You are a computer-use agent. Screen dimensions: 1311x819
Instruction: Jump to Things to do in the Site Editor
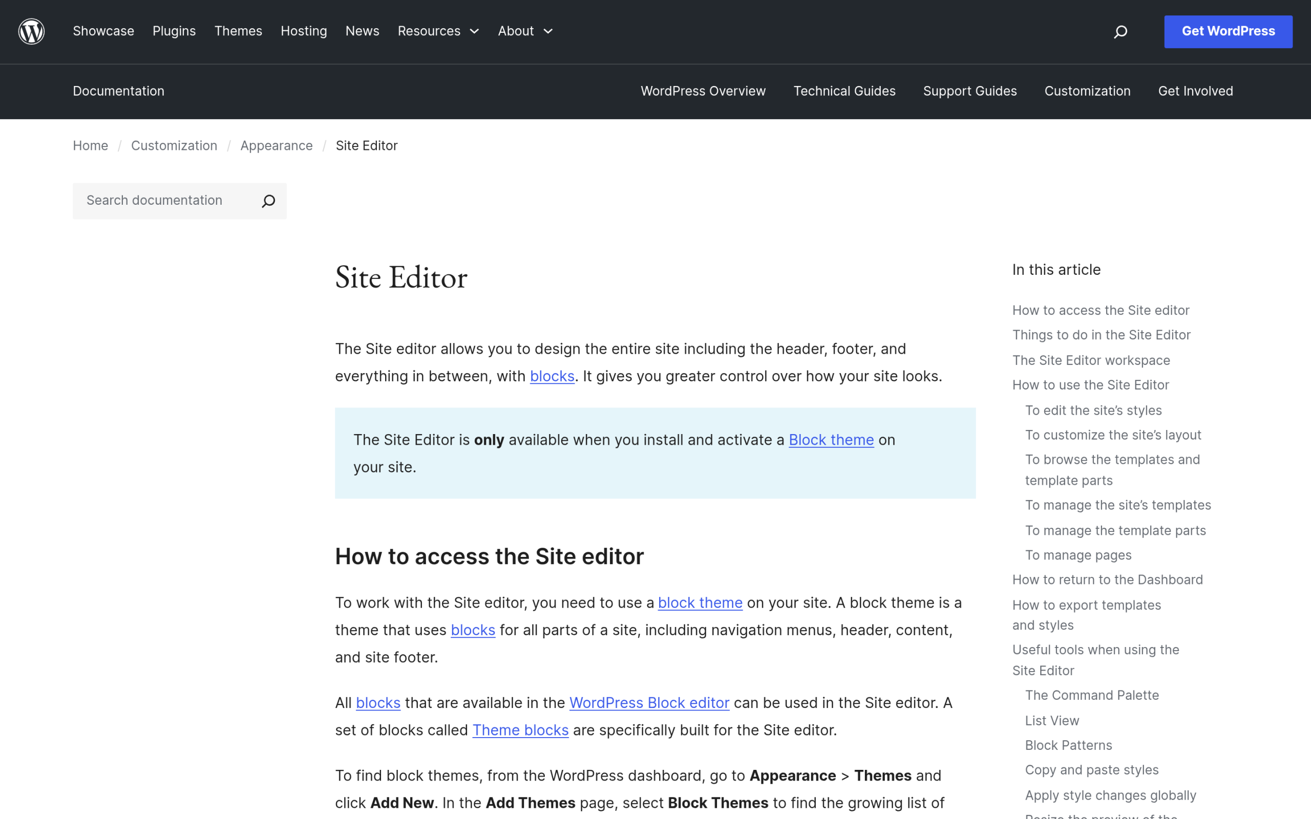pyautogui.click(x=1101, y=335)
